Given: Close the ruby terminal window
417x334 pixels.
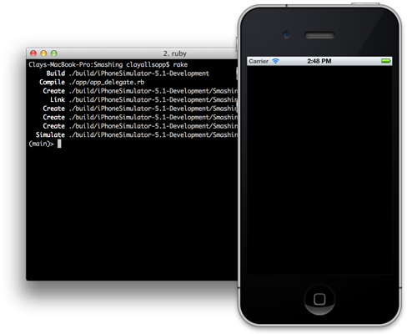Looking at the screenshot, I should click(x=33, y=53).
